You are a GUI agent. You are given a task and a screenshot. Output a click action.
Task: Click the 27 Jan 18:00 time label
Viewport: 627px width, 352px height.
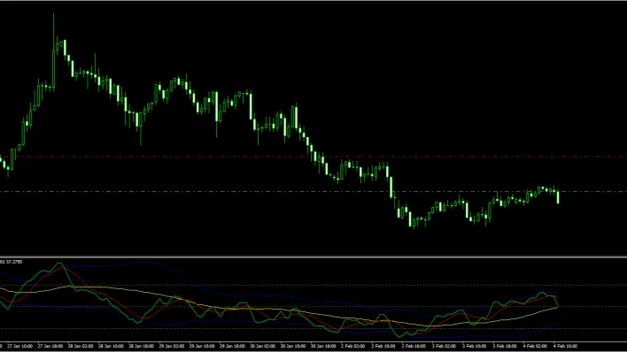point(50,346)
